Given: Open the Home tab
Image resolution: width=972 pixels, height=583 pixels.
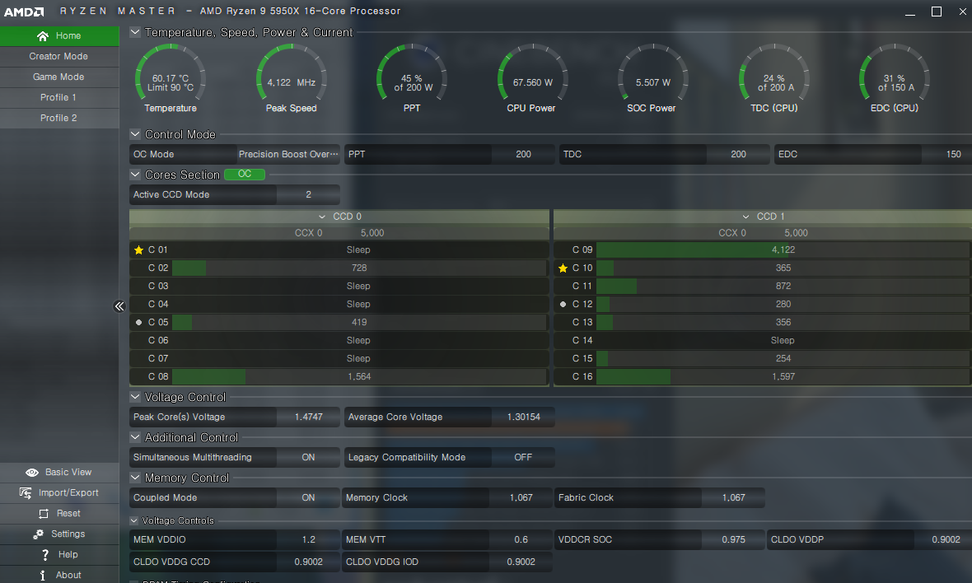Looking at the screenshot, I should point(59,36).
